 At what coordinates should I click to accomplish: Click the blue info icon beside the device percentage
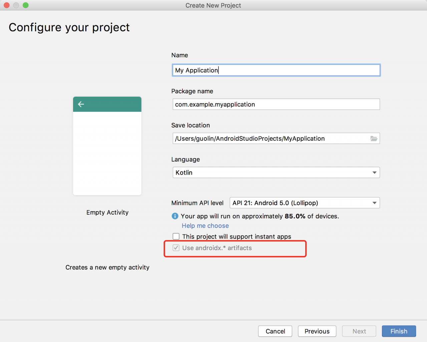click(175, 216)
